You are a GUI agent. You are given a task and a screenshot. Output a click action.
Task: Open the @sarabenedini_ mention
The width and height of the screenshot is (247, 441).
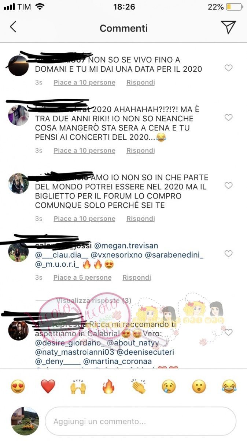[x=174, y=254]
